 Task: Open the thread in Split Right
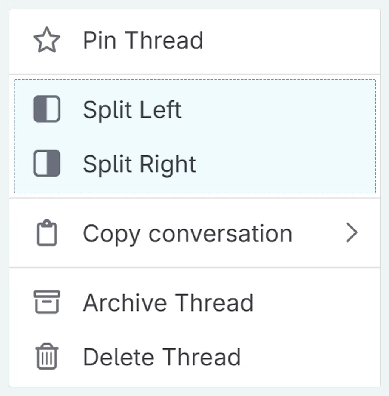139,163
